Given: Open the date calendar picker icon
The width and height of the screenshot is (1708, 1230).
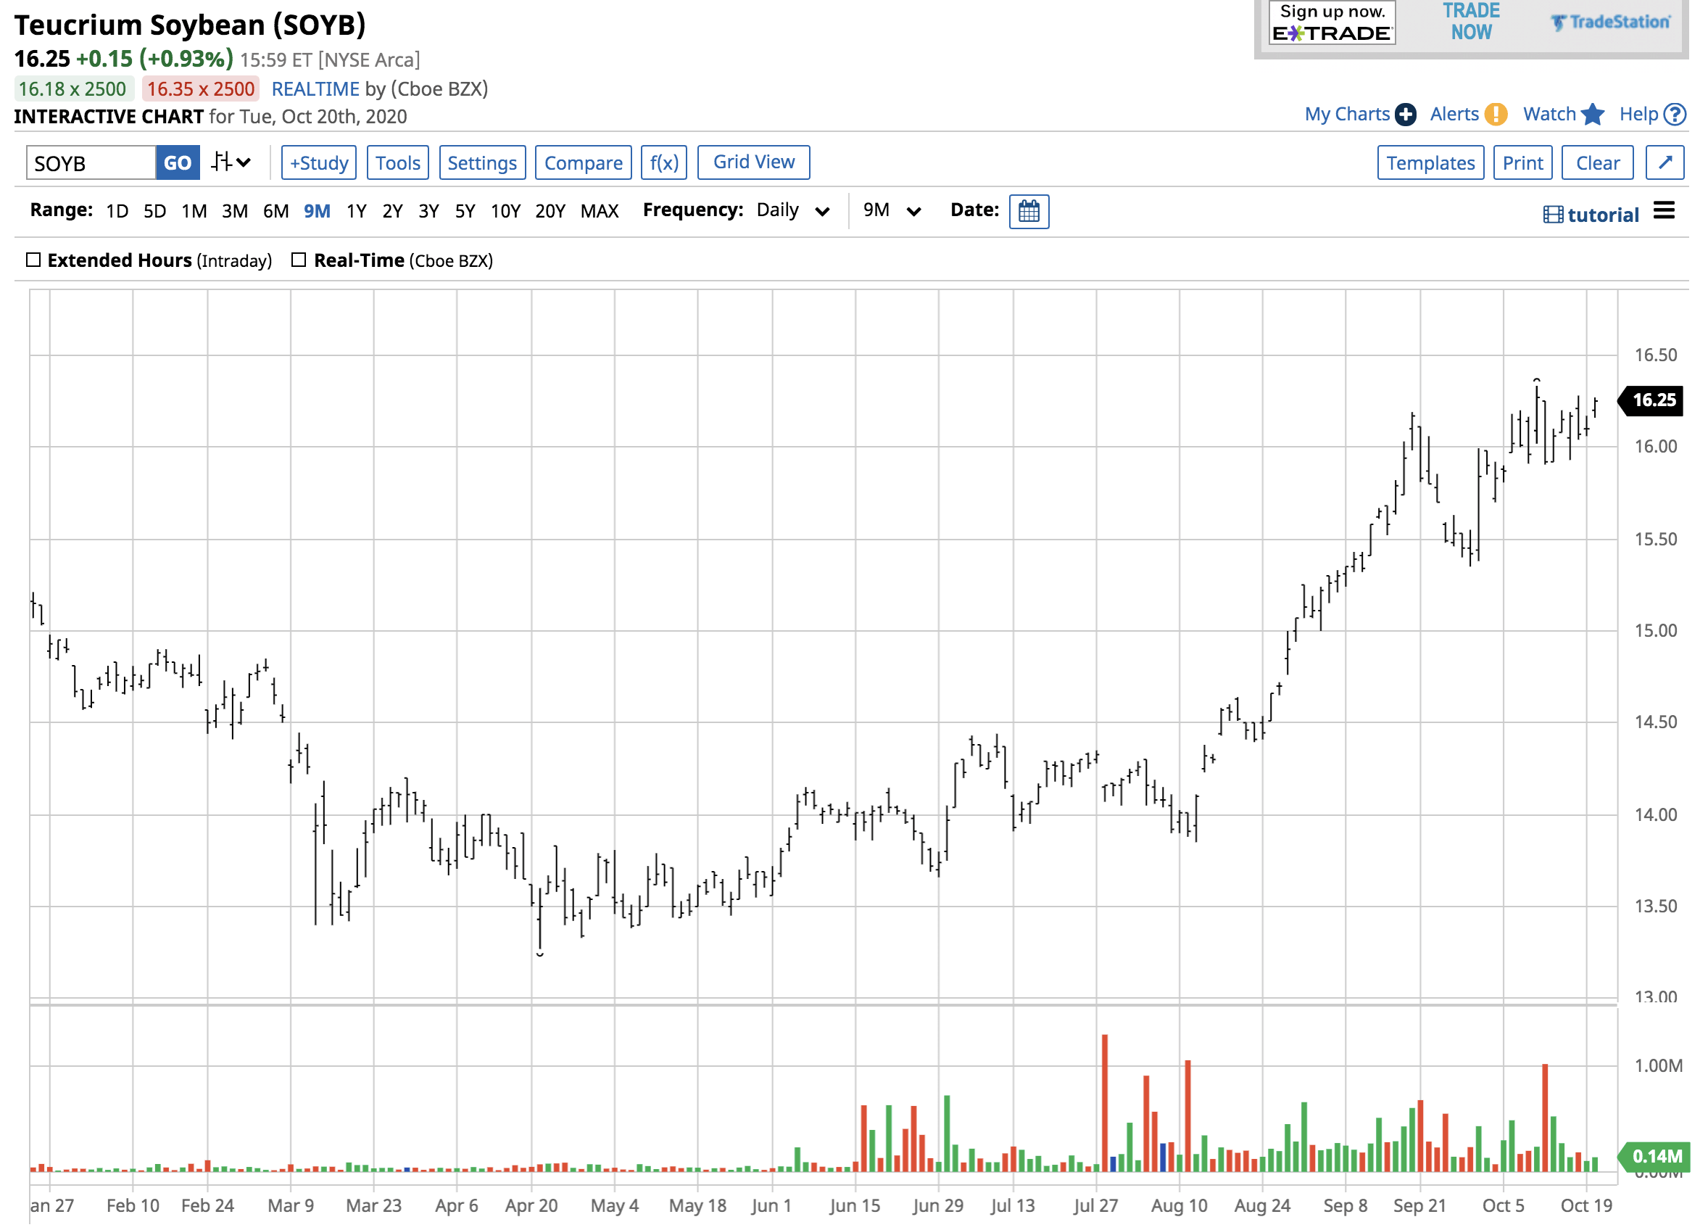Looking at the screenshot, I should coord(1029,212).
